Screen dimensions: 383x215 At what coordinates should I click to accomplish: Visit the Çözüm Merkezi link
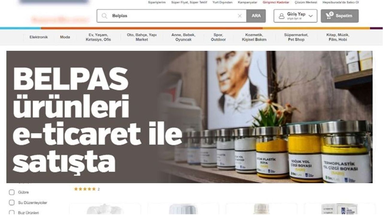point(306,2)
